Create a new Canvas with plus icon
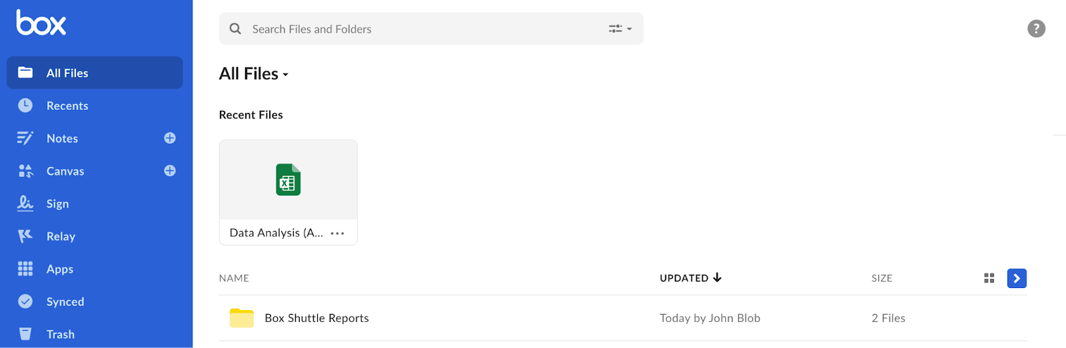The width and height of the screenshot is (1066, 348). [x=170, y=170]
